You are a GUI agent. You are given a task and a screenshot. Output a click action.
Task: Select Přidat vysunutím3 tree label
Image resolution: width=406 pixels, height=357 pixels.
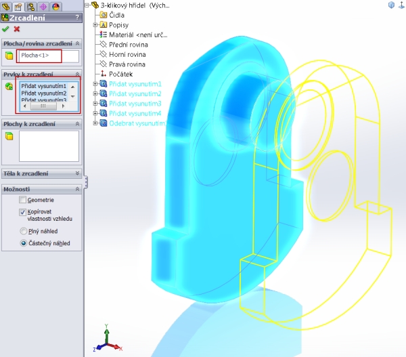[x=135, y=104]
